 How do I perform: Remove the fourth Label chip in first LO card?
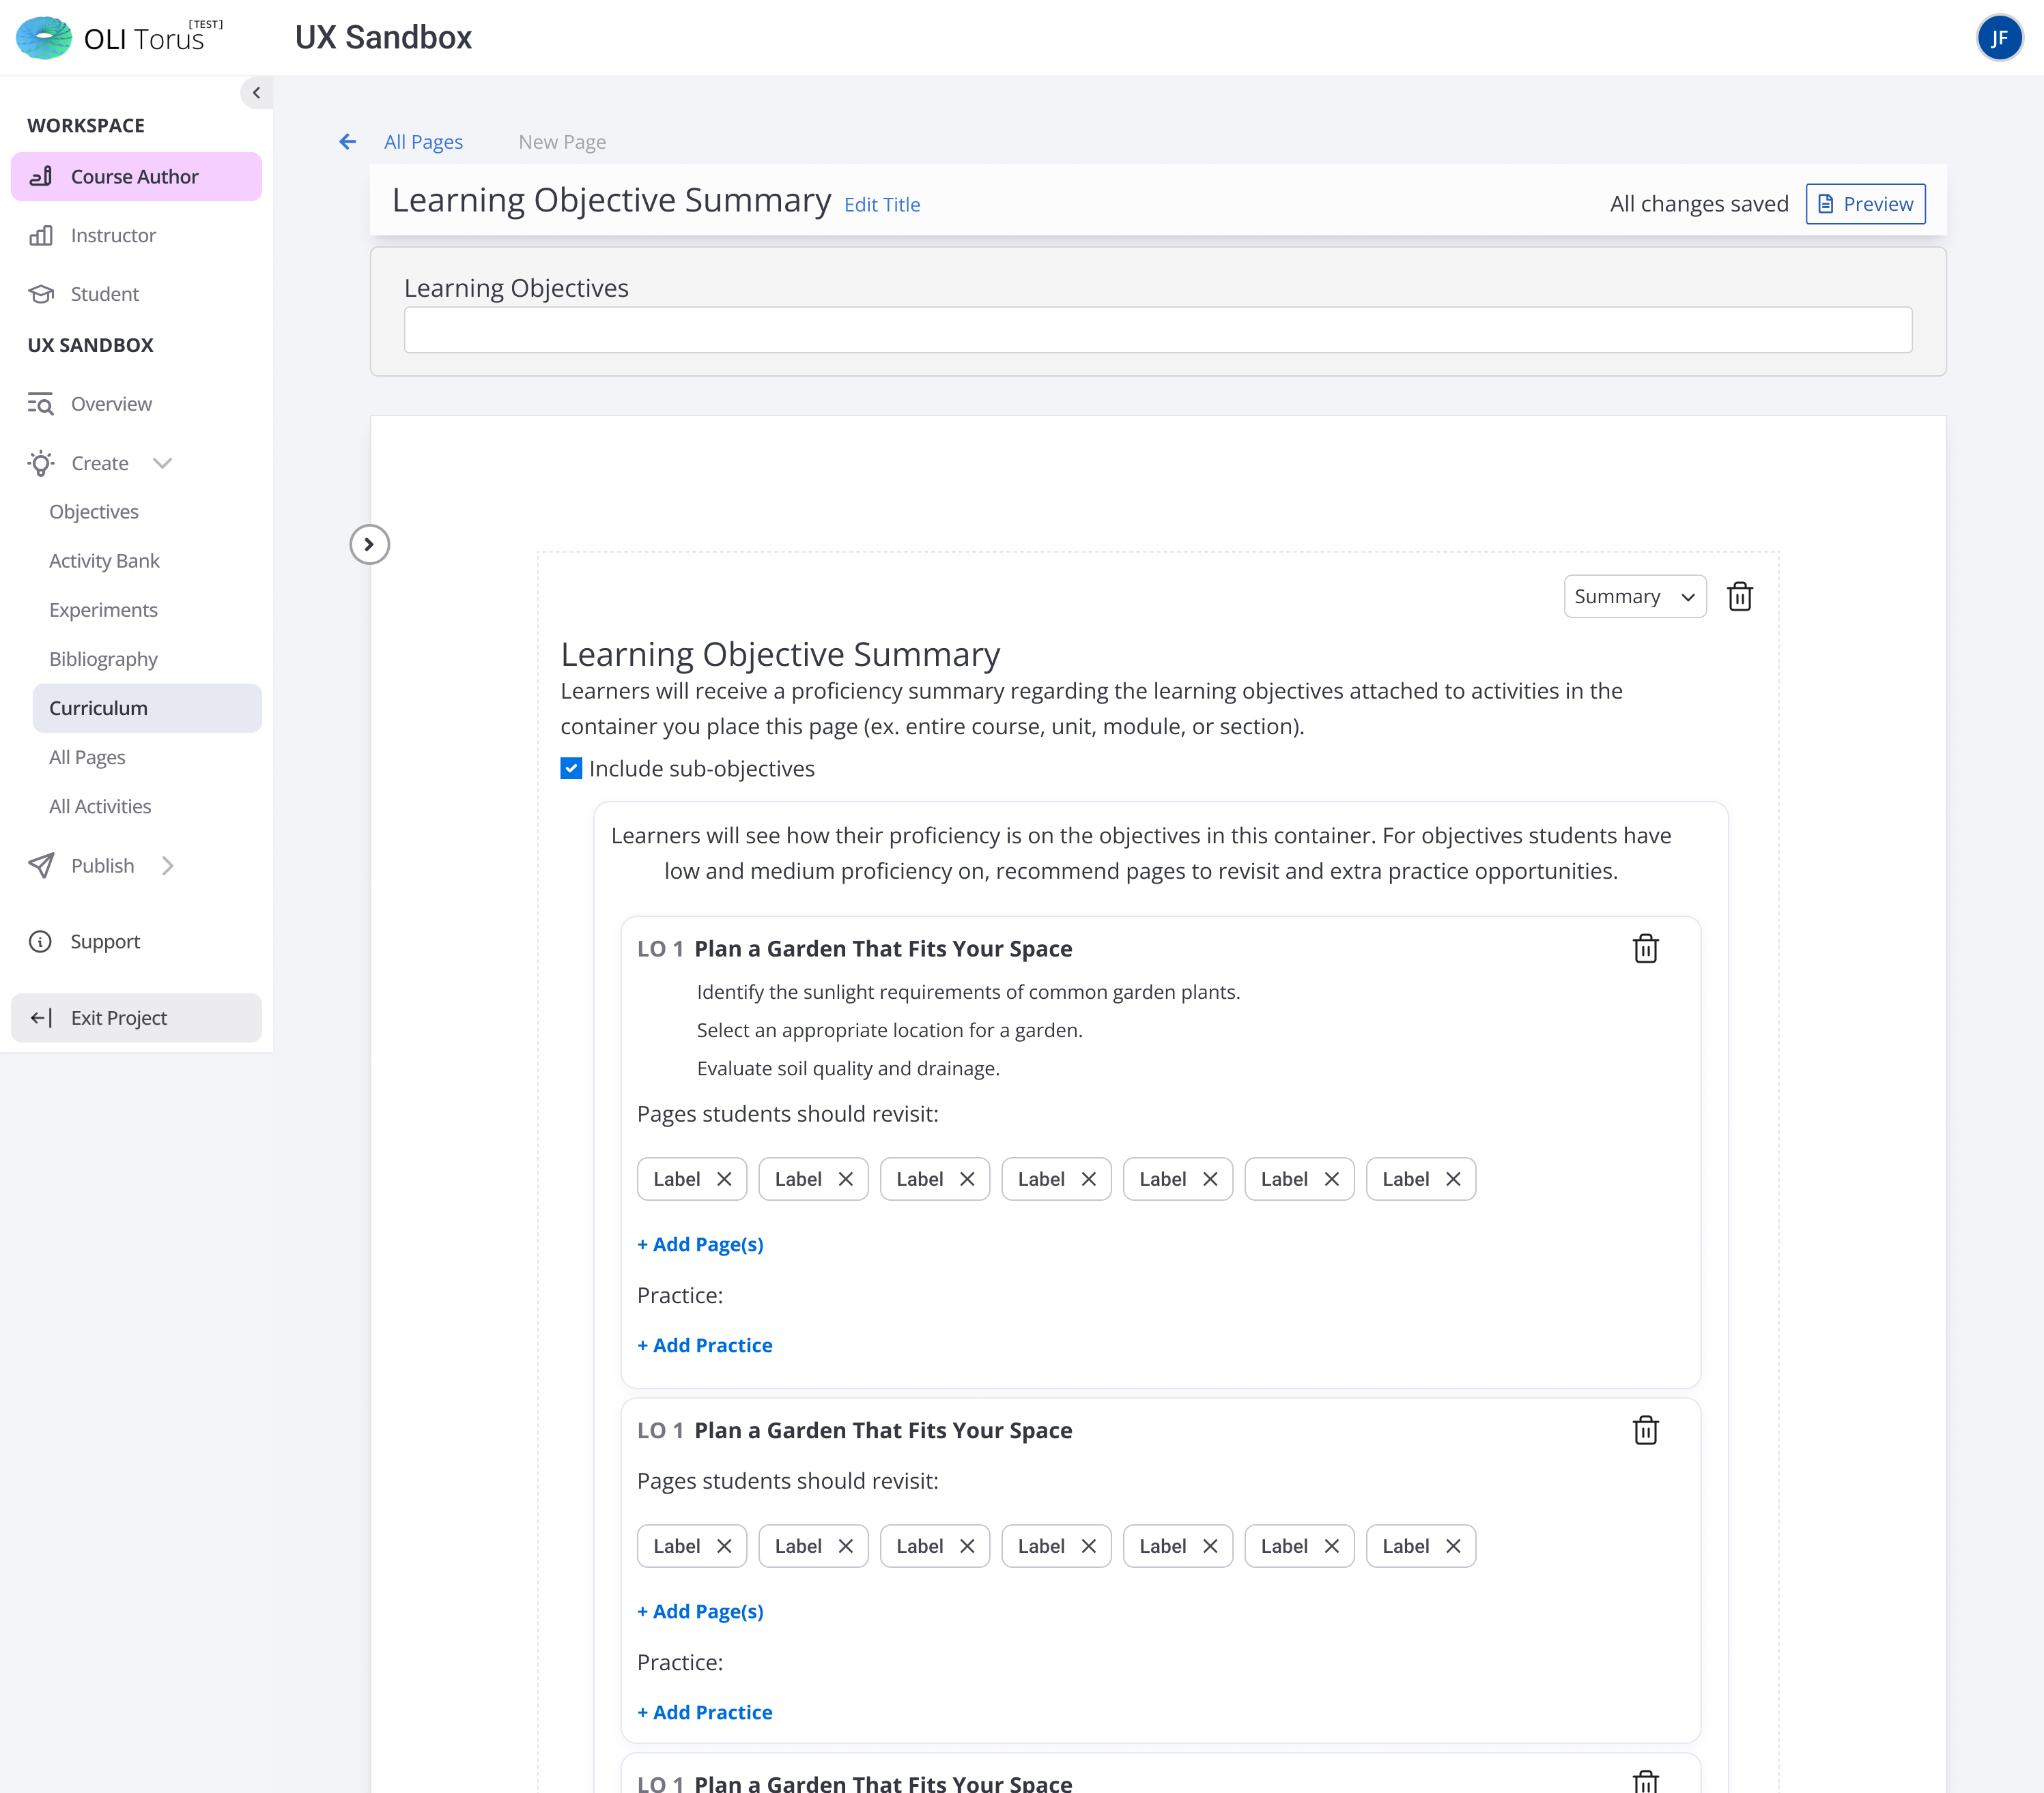pos(1089,1180)
